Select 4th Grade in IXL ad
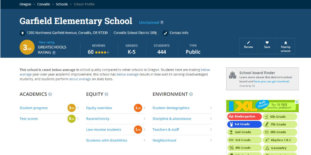This screenshot has width=311, height=155. click(x=245, y=148)
